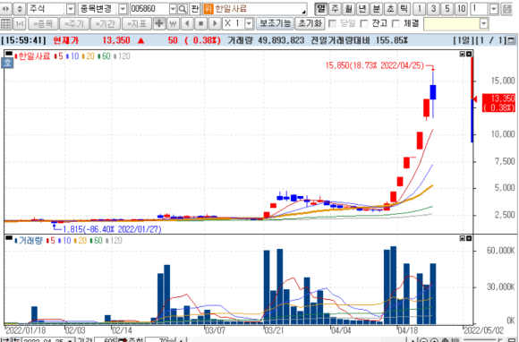Click the 호 quote panel icon

tap(7, 63)
